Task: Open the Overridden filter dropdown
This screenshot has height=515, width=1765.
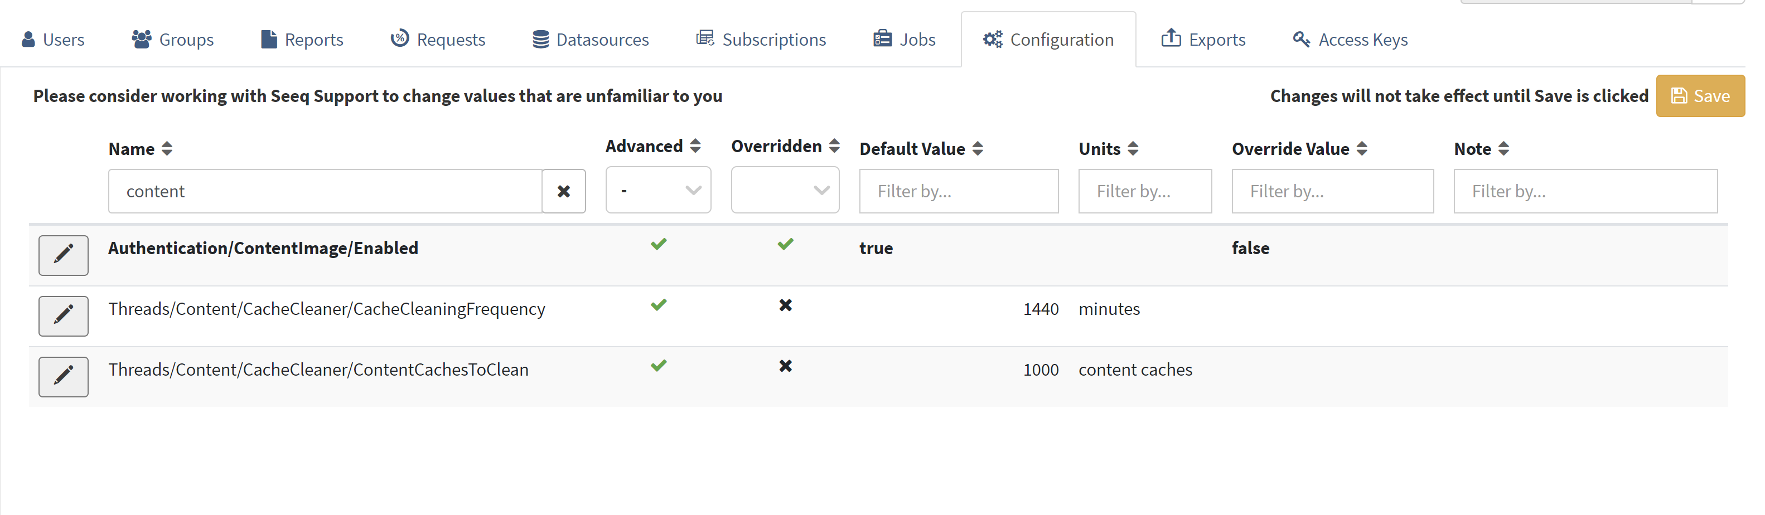Action: click(x=785, y=191)
